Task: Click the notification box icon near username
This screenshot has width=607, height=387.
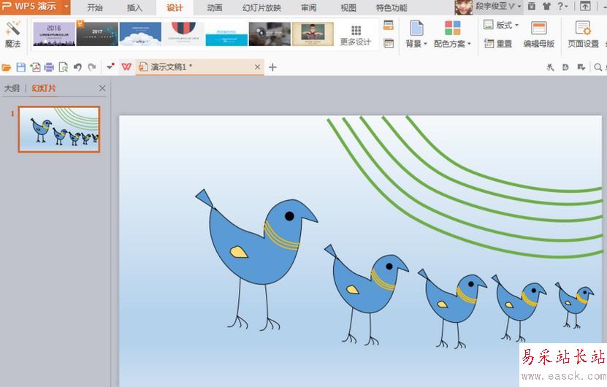Action: (532, 6)
